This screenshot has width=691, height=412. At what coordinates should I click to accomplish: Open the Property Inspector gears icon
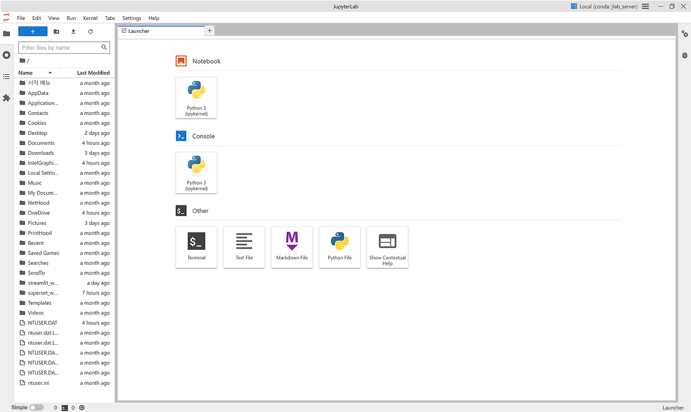(x=685, y=33)
